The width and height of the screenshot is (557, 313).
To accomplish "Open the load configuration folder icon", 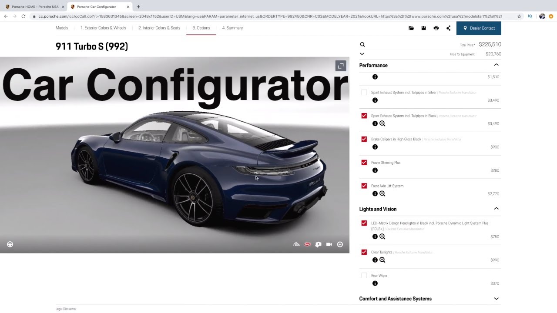I will (x=411, y=28).
